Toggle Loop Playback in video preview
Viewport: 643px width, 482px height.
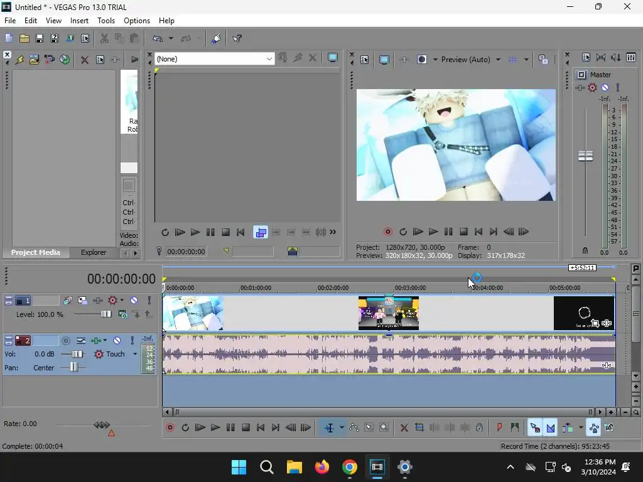(x=403, y=232)
